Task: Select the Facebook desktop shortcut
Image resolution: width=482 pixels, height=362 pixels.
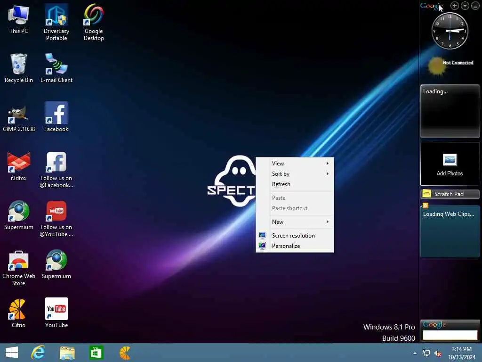Action: (56, 117)
